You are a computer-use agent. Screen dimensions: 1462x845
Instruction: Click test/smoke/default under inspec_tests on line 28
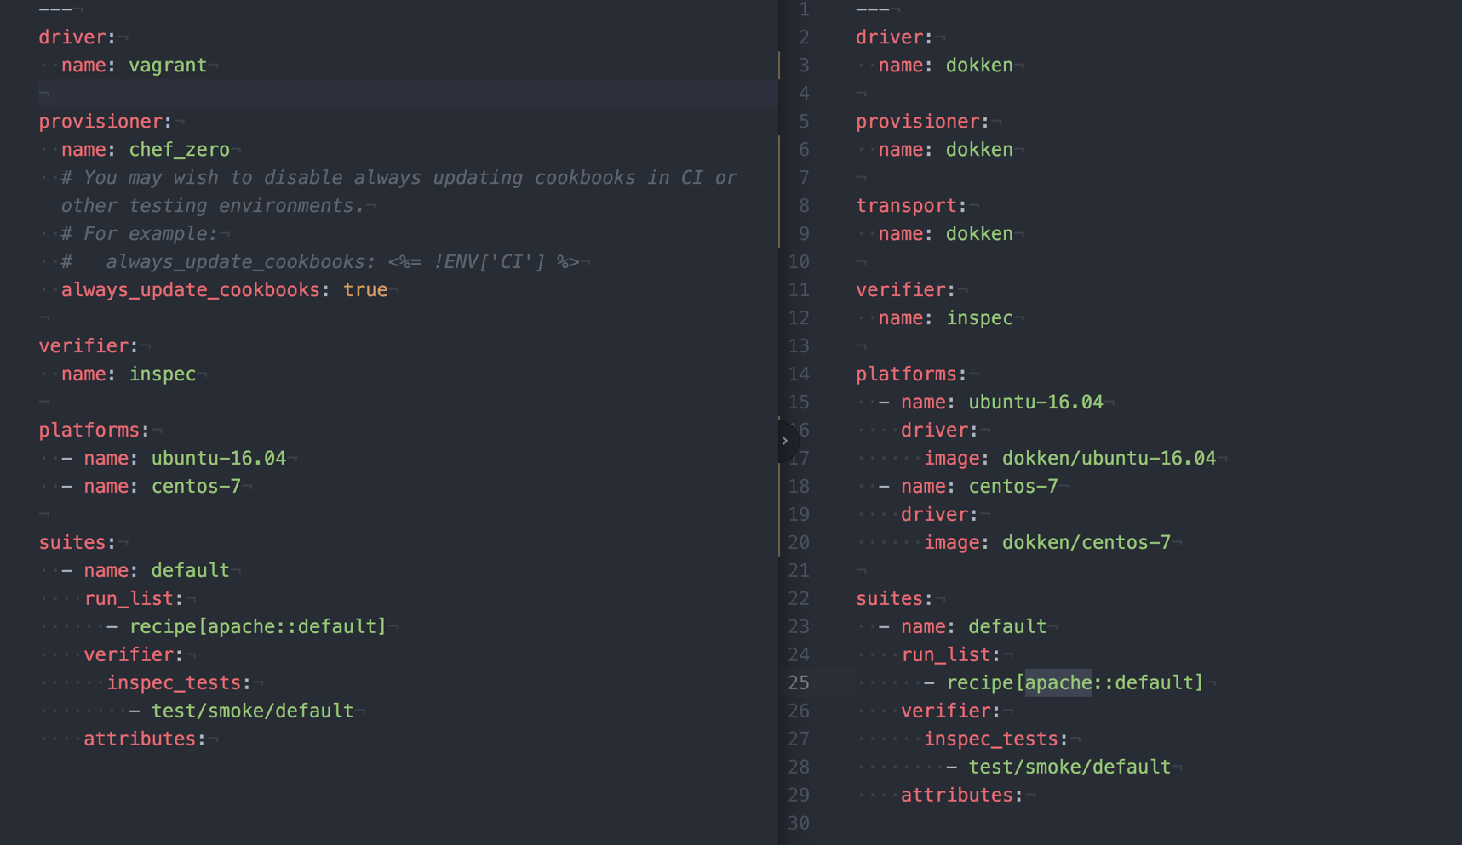pyautogui.click(x=1069, y=766)
